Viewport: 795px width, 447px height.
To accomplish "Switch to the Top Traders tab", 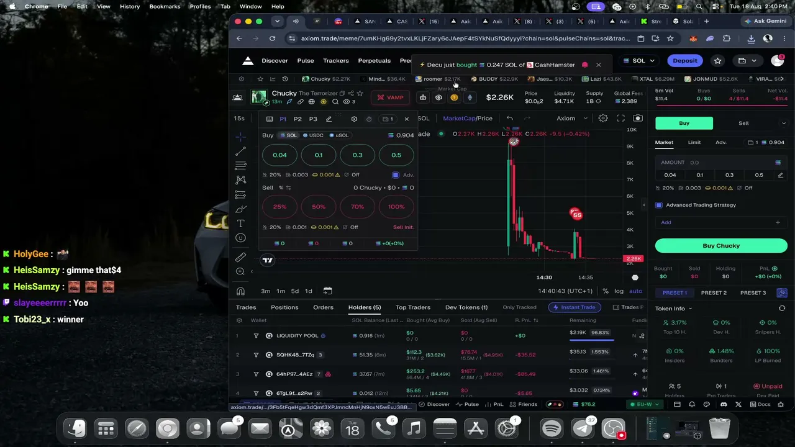I will (x=413, y=307).
